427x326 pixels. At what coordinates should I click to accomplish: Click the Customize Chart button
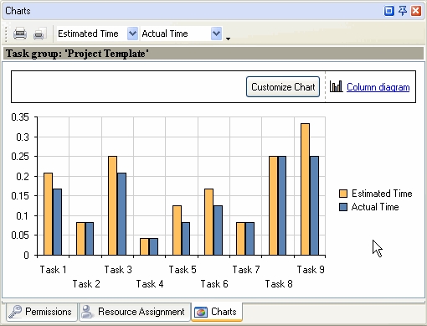[283, 87]
